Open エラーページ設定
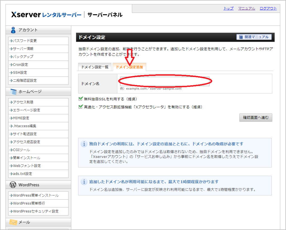286x230 pixels. pyautogui.click(x=38, y=110)
